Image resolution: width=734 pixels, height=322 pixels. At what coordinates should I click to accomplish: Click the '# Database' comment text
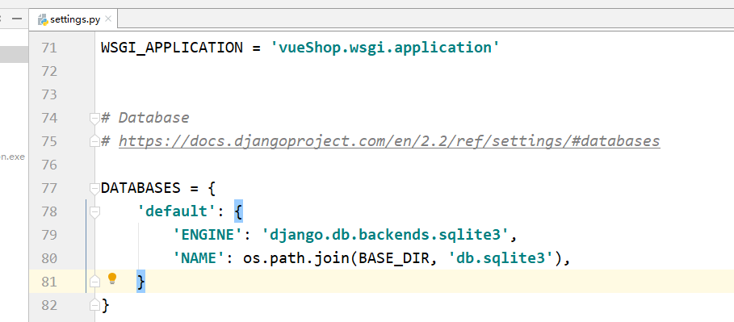point(145,118)
